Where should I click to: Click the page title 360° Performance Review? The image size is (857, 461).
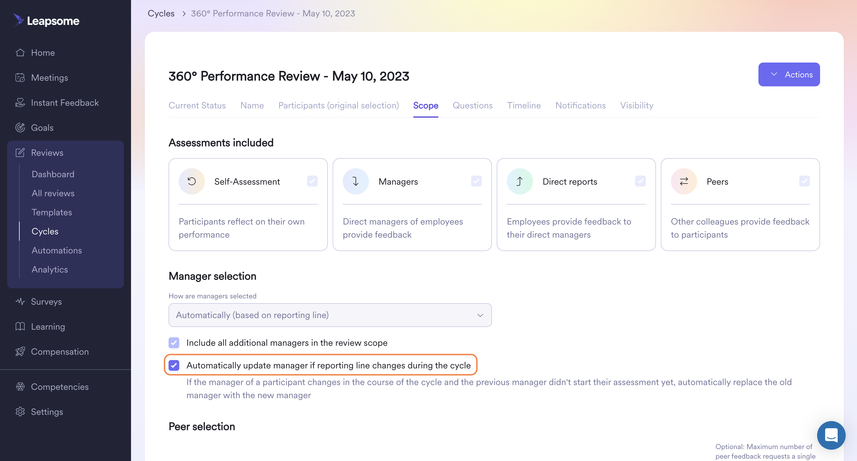[289, 76]
